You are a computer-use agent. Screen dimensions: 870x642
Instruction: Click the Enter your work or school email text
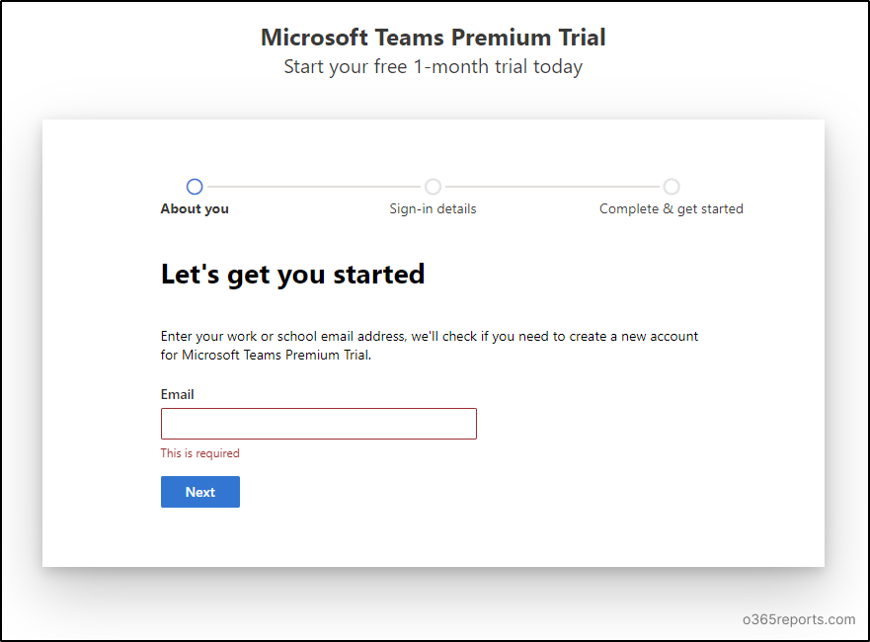tap(429, 336)
